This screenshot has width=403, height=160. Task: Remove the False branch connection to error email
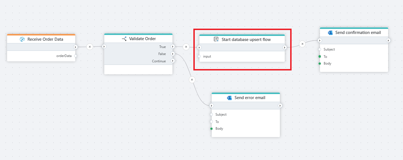point(192,80)
